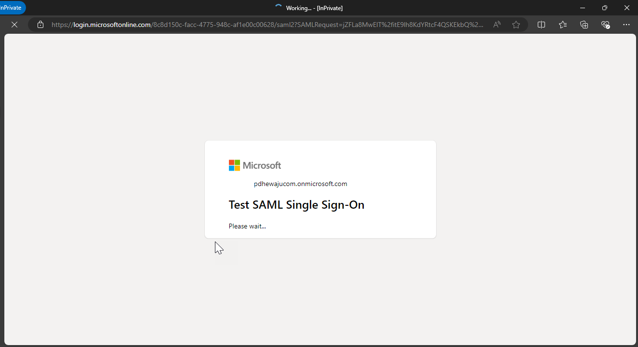
Task: Click the Please wait message
Action: click(247, 226)
